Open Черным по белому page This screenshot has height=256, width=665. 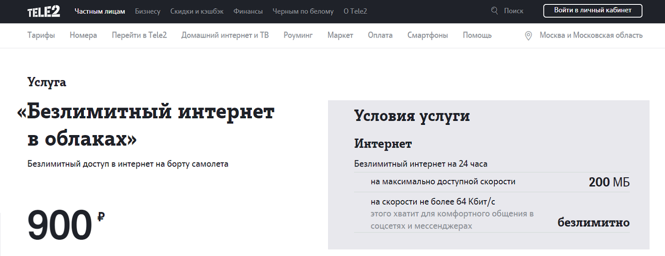[x=303, y=11]
